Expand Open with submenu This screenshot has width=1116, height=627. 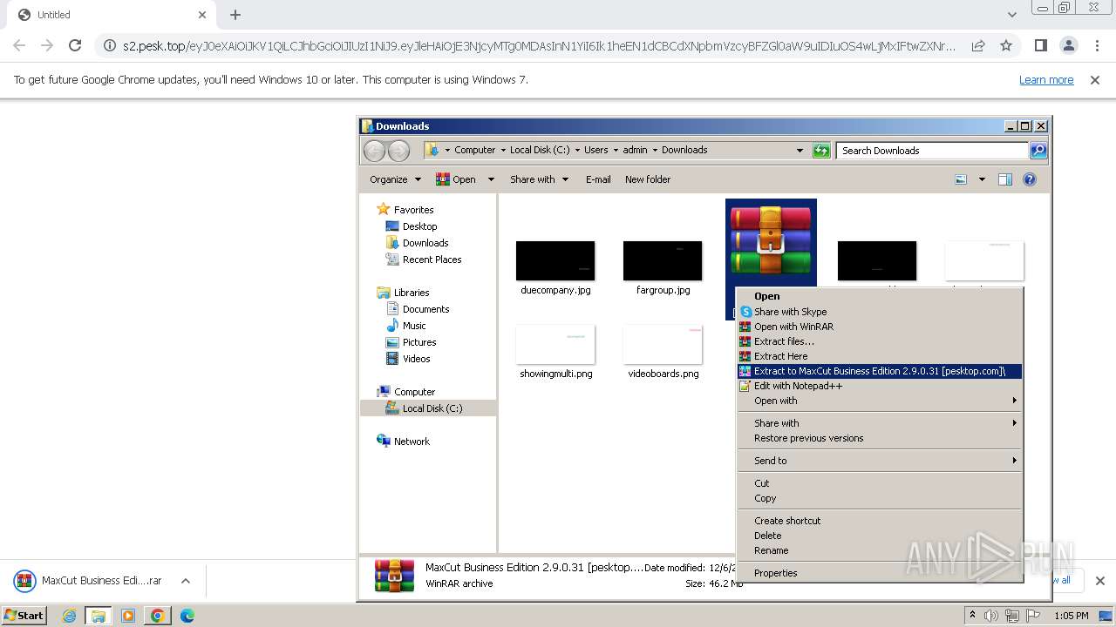coord(880,401)
